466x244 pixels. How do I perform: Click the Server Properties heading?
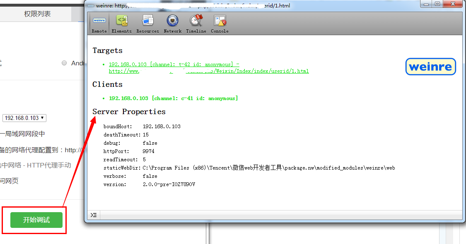129,112
